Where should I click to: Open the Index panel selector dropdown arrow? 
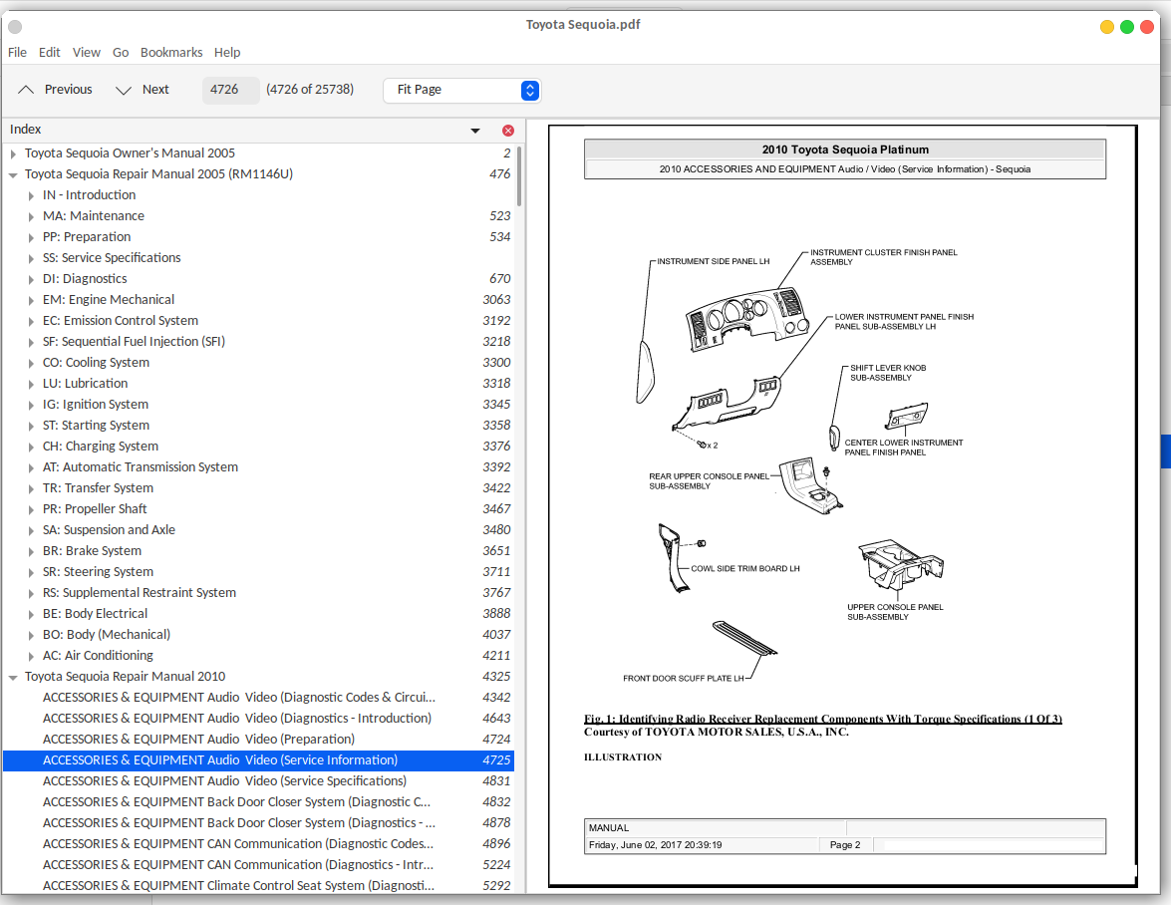point(475,131)
